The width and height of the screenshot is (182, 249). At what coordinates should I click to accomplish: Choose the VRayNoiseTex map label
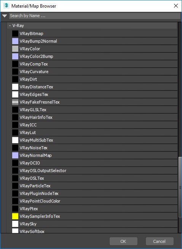(34, 148)
